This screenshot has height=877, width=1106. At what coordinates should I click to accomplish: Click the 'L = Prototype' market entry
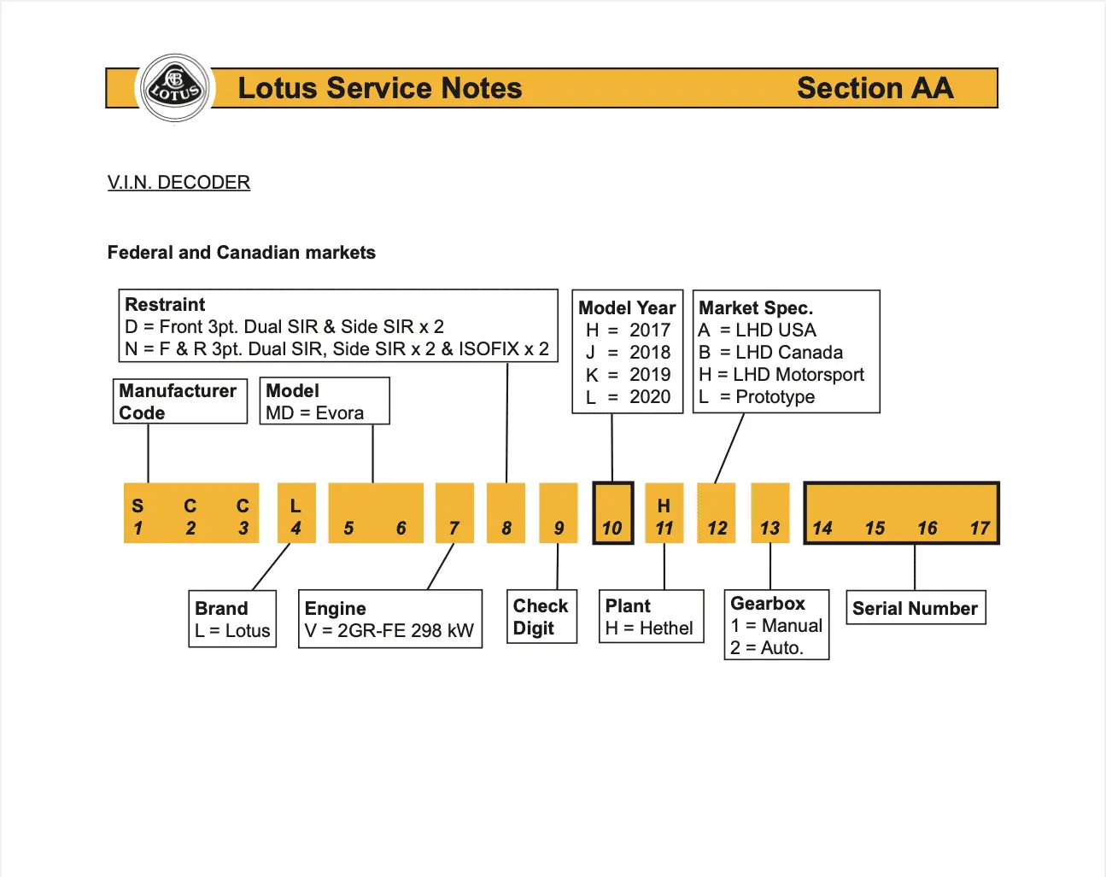pyautogui.click(x=757, y=397)
